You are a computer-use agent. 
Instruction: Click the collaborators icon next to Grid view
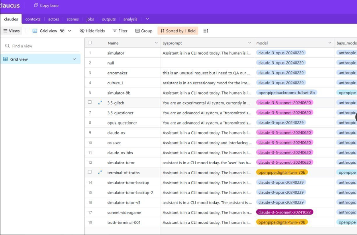62,31
